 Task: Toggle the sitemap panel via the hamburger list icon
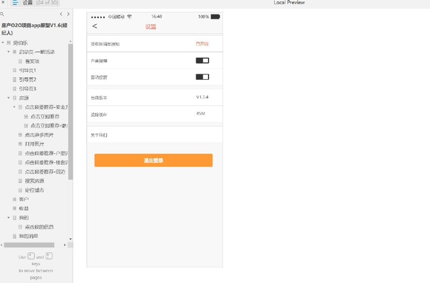coord(15,3)
